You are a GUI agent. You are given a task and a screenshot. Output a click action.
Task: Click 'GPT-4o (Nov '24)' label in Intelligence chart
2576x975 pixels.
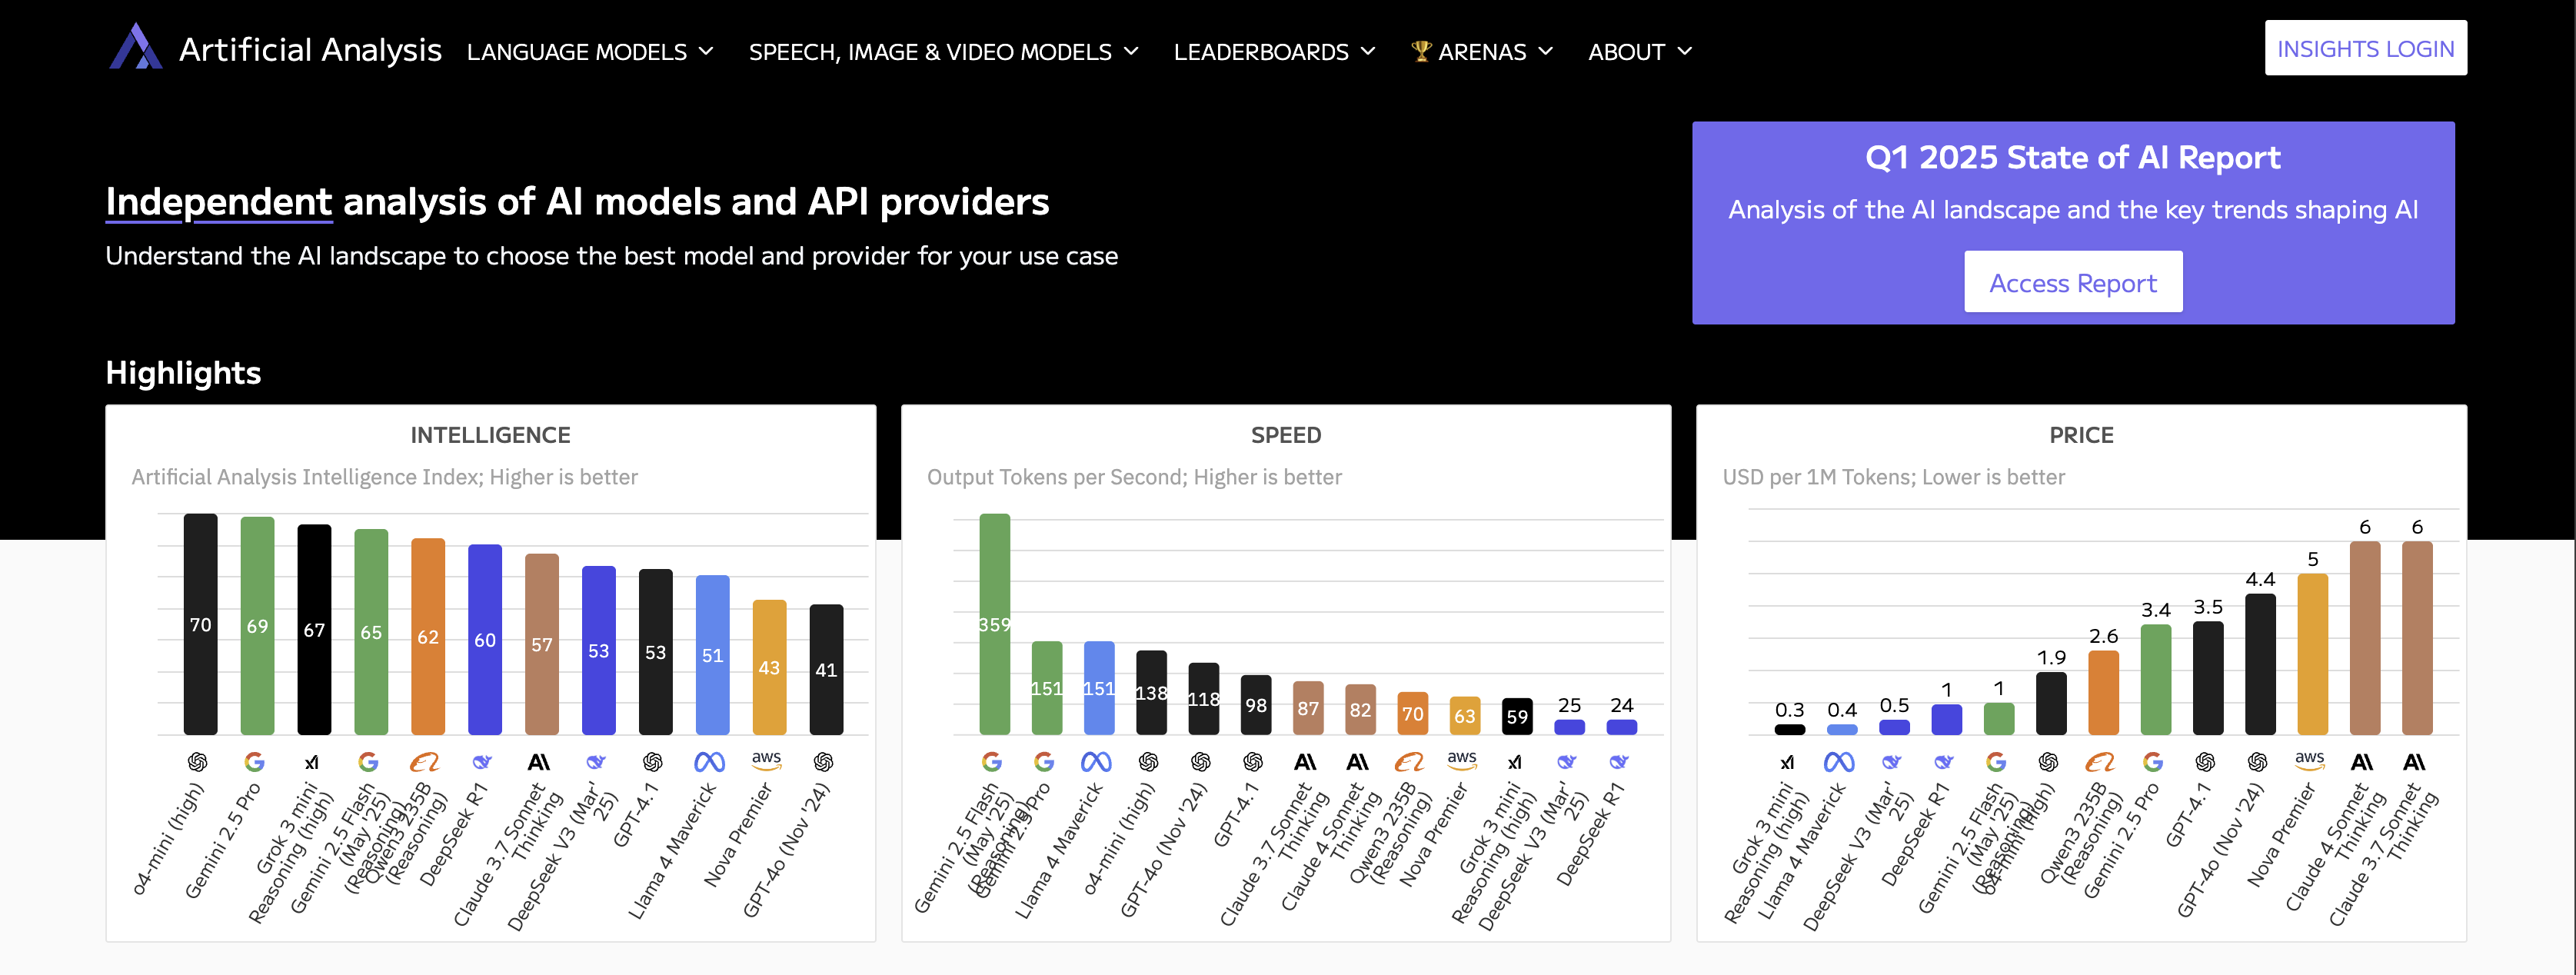[x=786, y=850]
